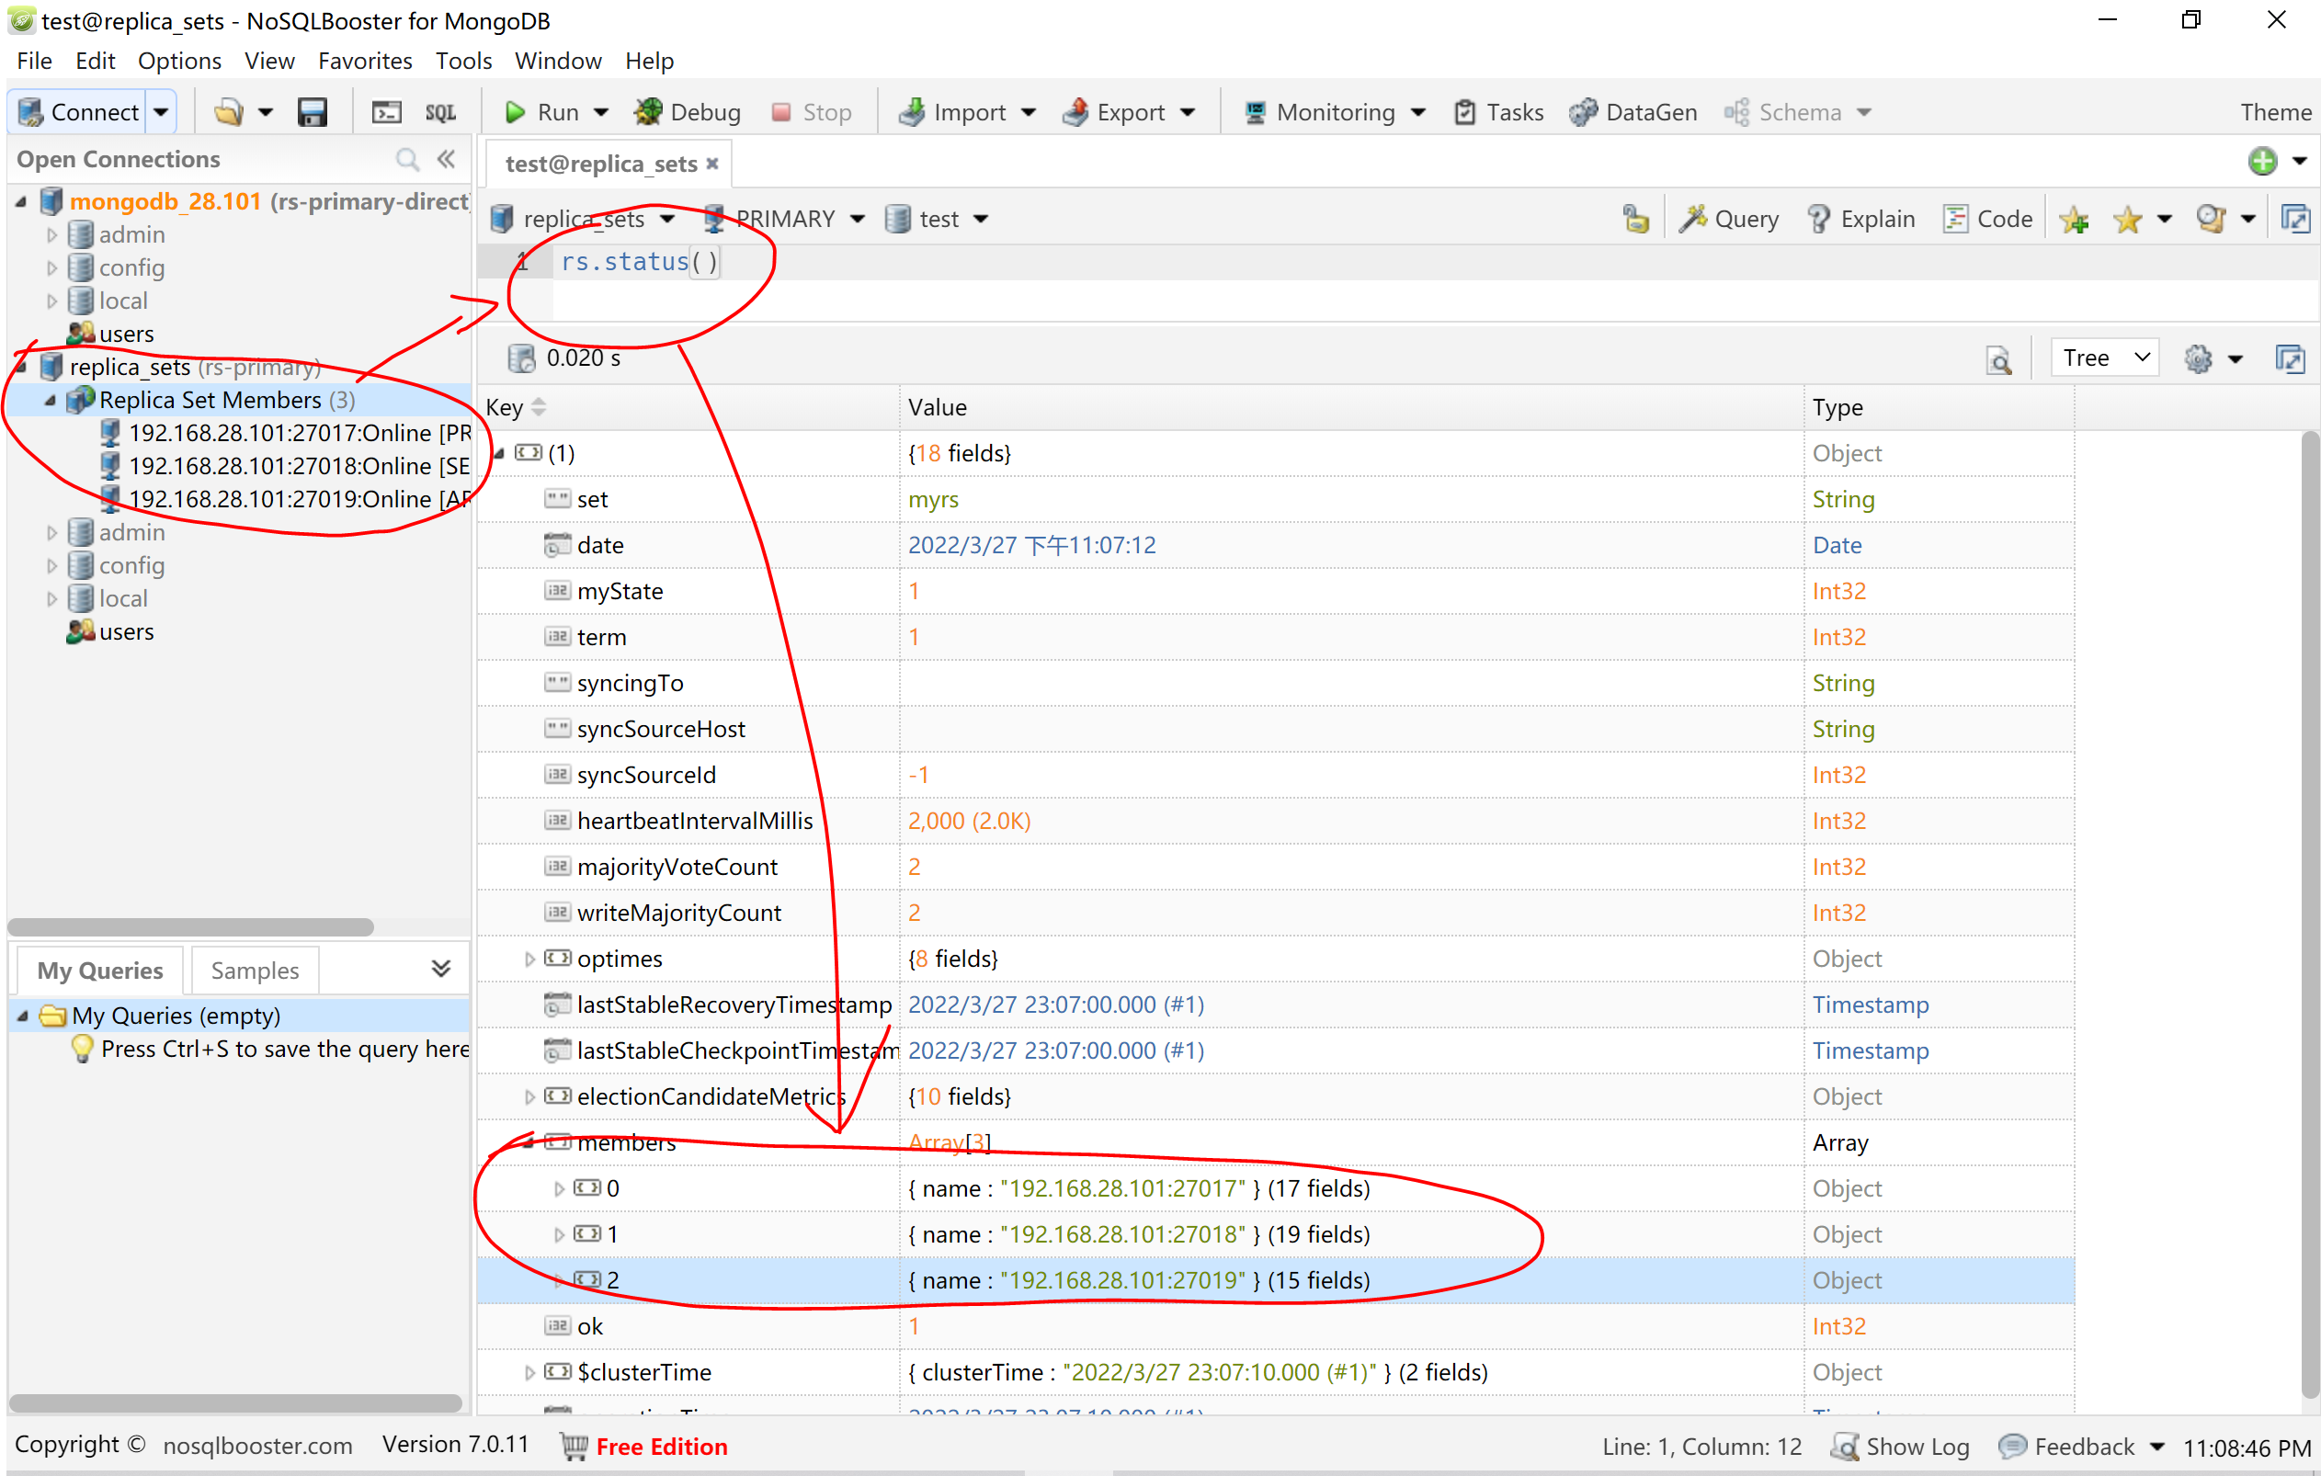Click the result panel pop-out icon
This screenshot has width=2321, height=1476.
coord(2290,359)
